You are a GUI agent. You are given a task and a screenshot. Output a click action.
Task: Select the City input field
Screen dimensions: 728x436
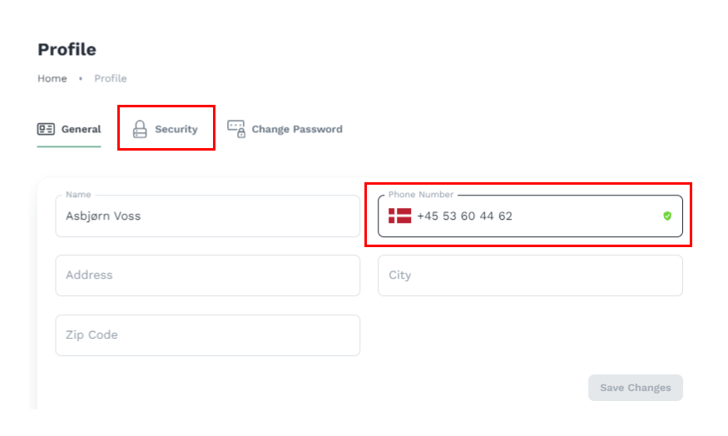click(530, 275)
